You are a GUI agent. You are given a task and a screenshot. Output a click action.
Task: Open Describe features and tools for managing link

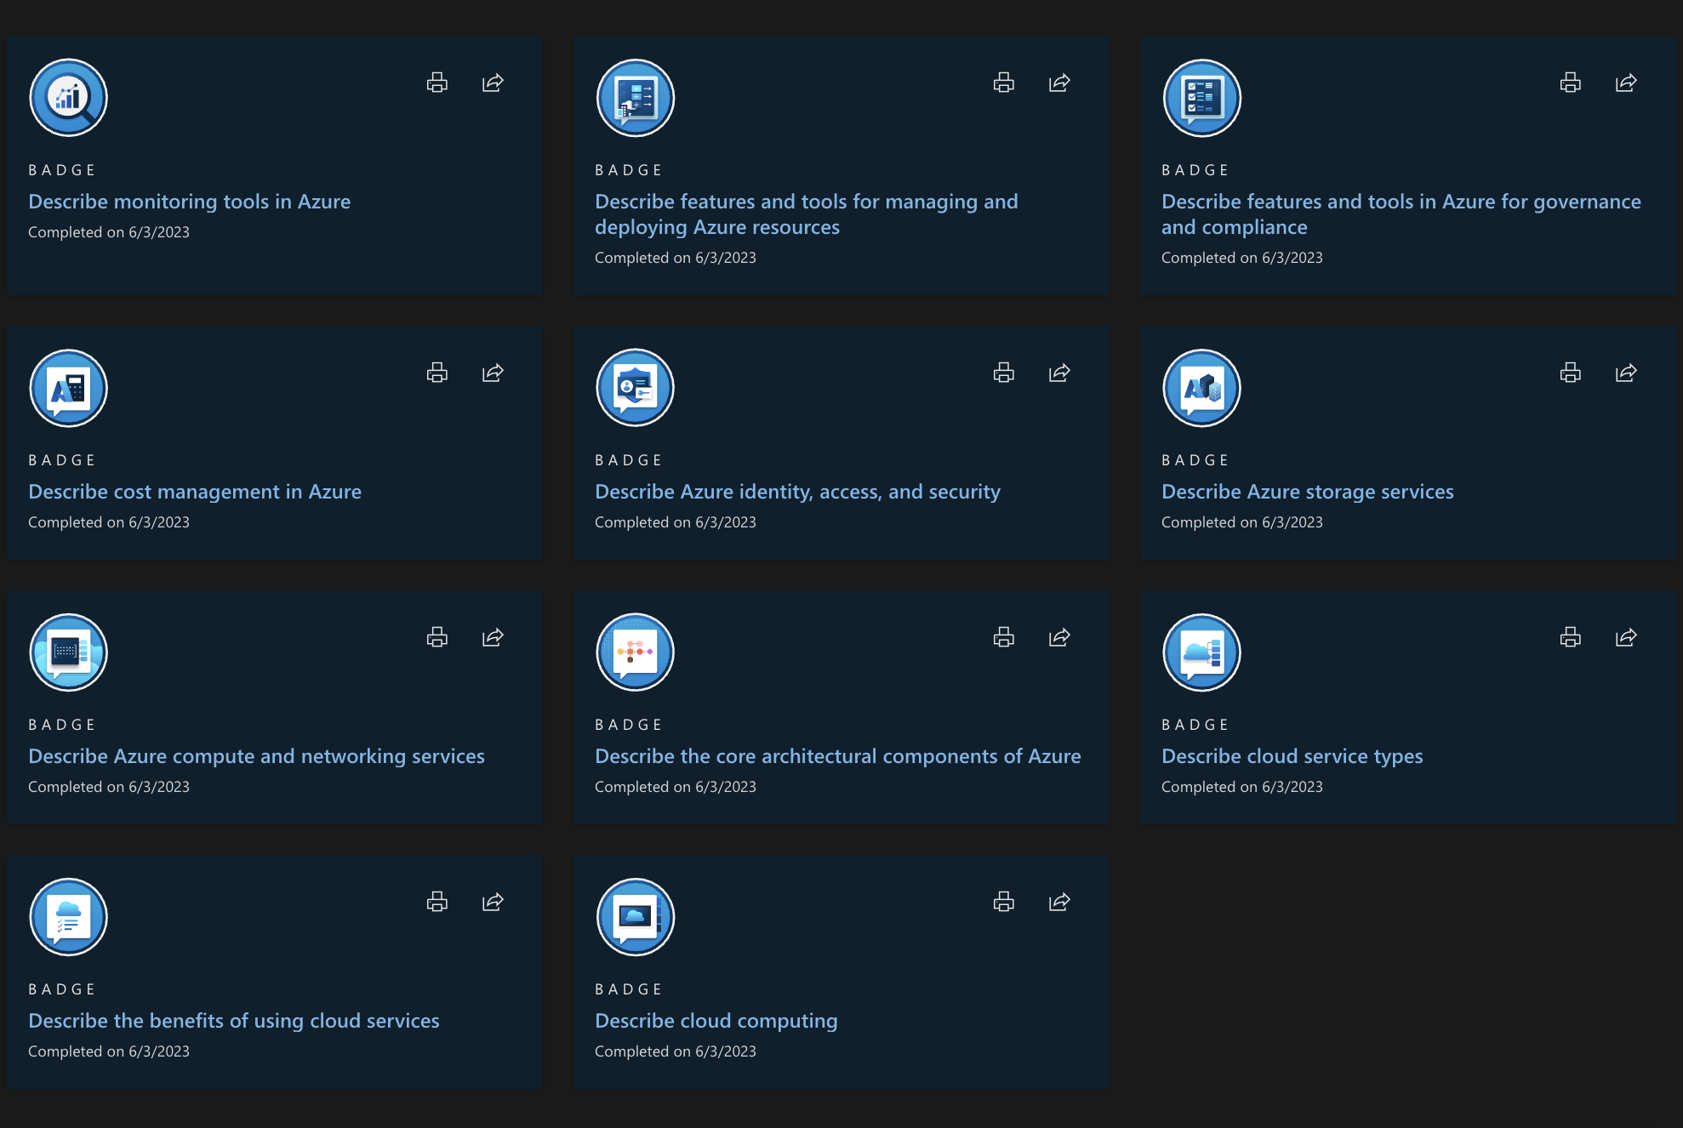pos(806,214)
